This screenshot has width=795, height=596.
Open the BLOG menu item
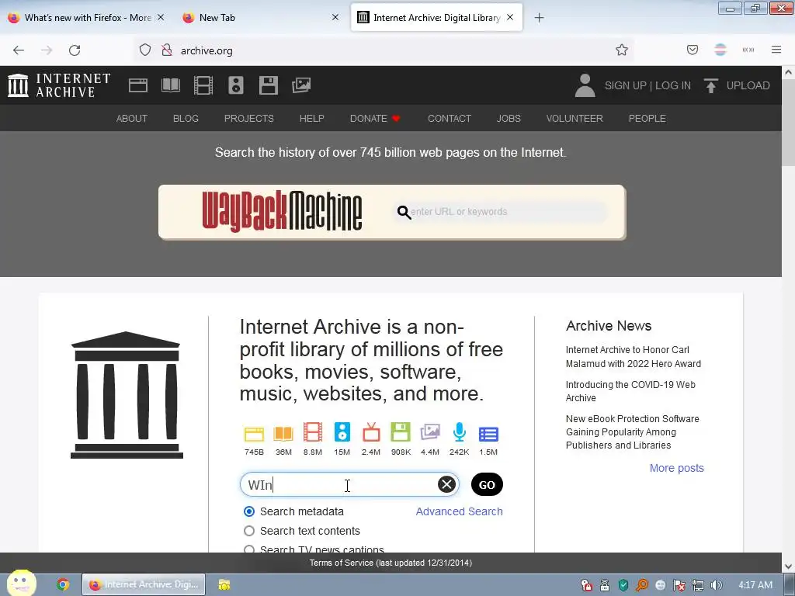pos(186,118)
